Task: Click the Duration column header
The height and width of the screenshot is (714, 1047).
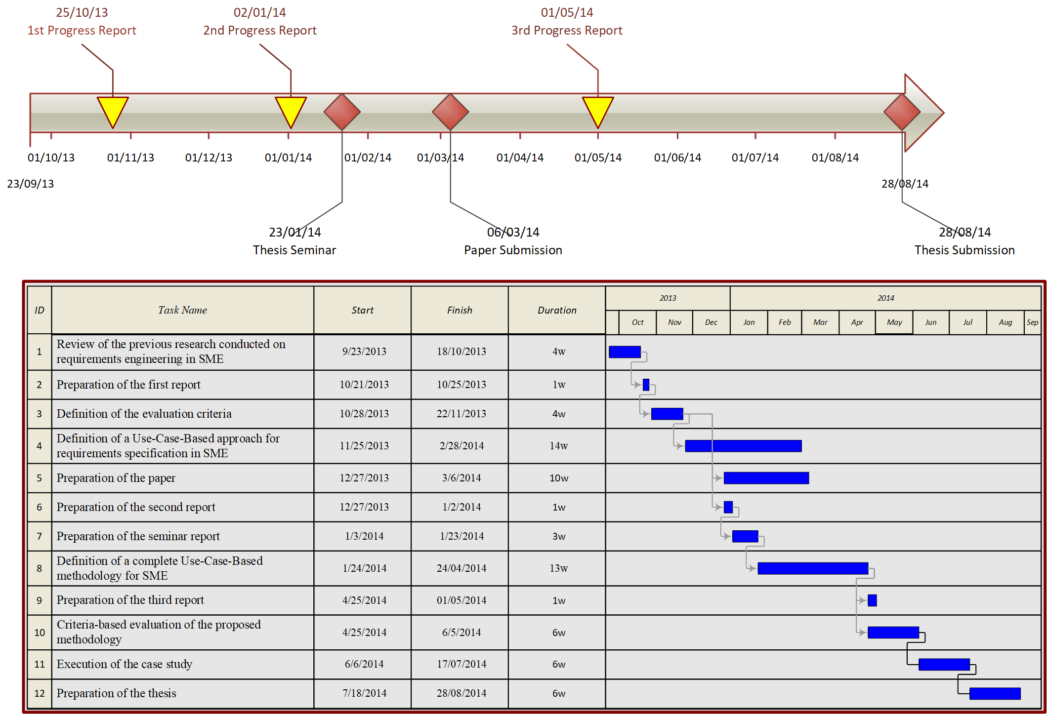Action: pyautogui.click(x=557, y=310)
